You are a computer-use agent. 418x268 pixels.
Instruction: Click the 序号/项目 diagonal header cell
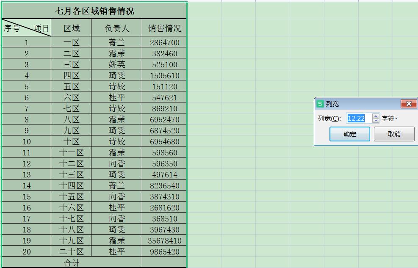coord(27,28)
